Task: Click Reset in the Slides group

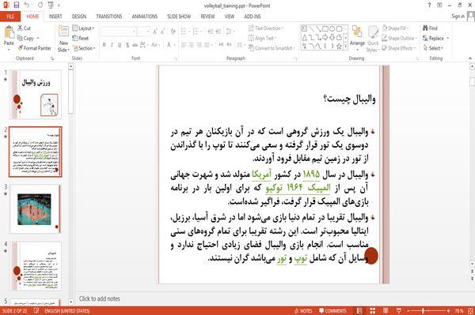Action: click(x=81, y=39)
